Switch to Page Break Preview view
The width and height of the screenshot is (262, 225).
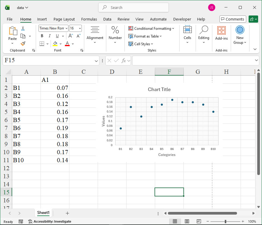199,221
